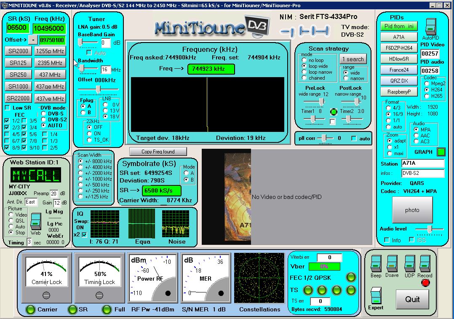Select H265 codec radio button
Viewport: 454px width, 319px height.
427,96
